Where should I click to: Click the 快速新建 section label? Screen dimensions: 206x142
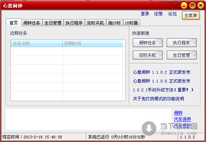point(141,33)
